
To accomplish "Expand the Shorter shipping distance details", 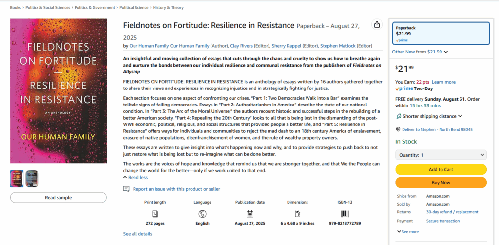I will coord(429,116).
